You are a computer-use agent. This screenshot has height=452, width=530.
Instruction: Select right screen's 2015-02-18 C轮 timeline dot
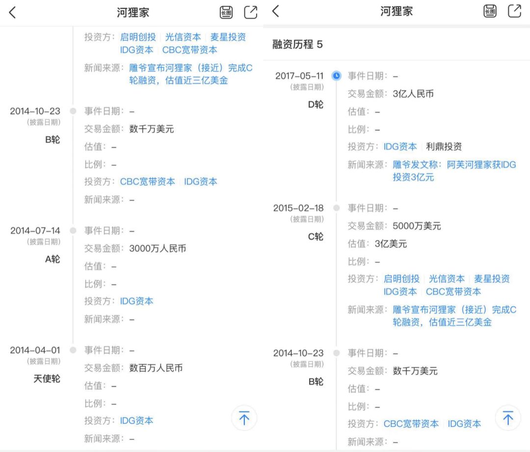point(336,208)
